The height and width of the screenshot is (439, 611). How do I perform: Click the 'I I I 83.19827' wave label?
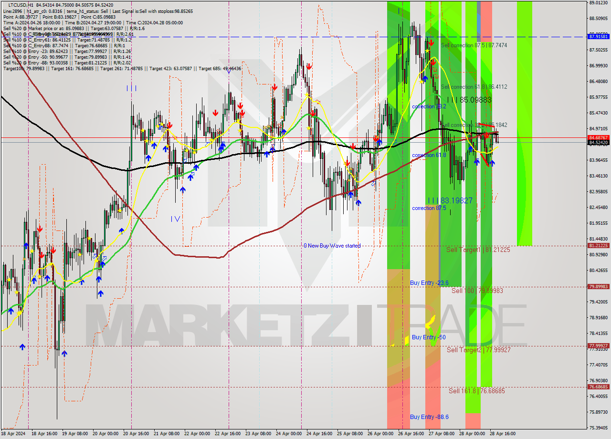click(x=450, y=200)
